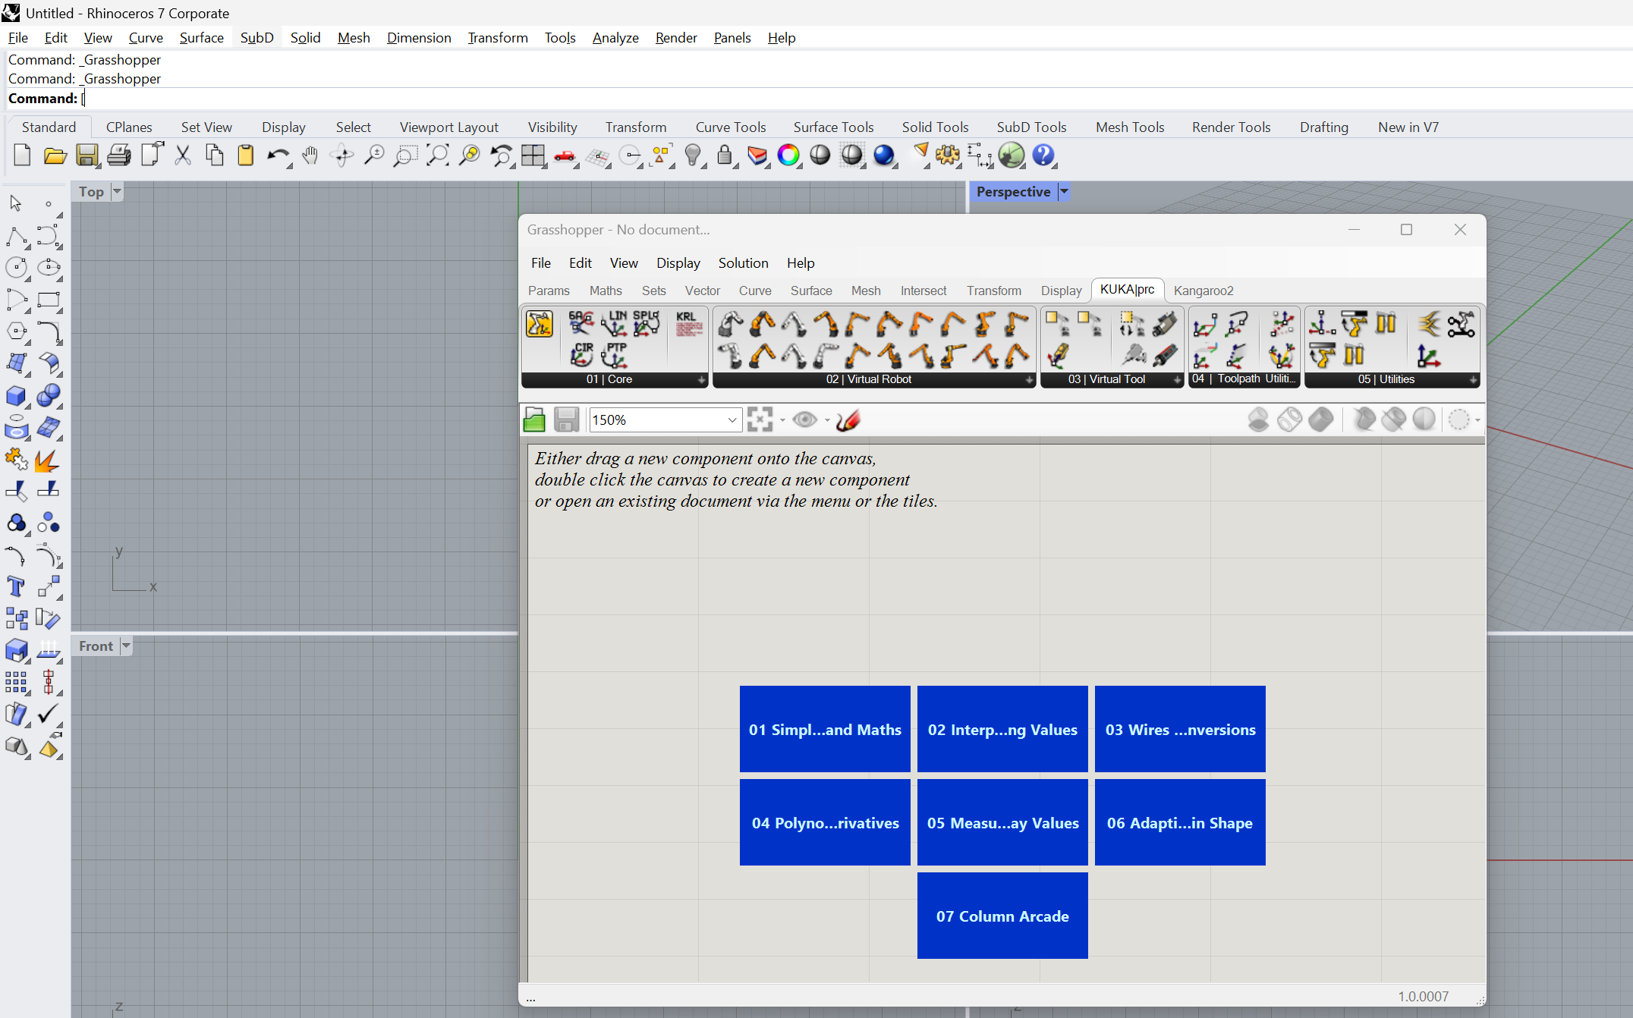Toggle the Hide lightbulb icon
Image resolution: width=1633 pixels, height=1018 pixels.
point(692,156)
